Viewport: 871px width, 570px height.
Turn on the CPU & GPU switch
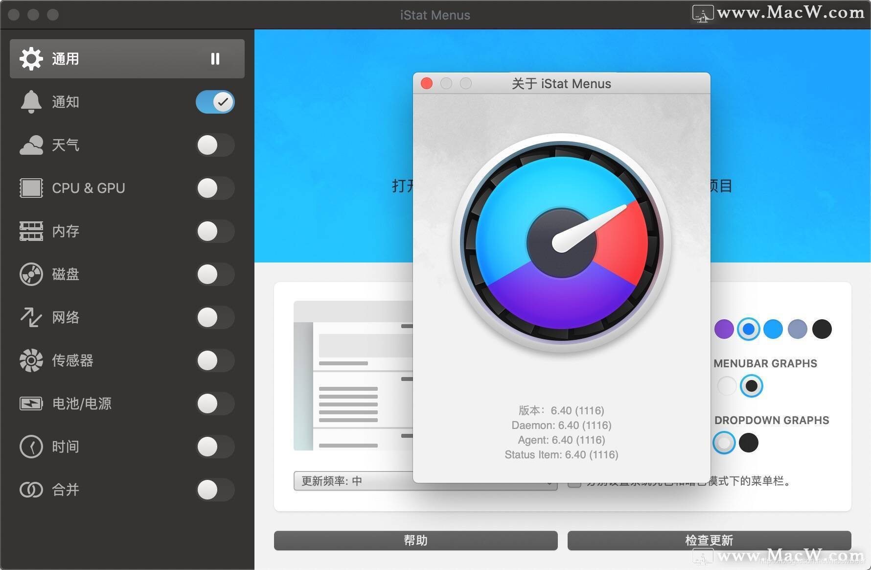coord(215,188)
